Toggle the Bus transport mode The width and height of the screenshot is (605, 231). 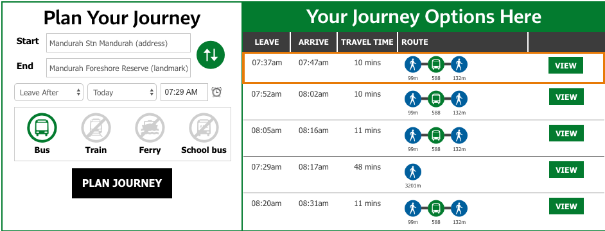click(42, 127)
